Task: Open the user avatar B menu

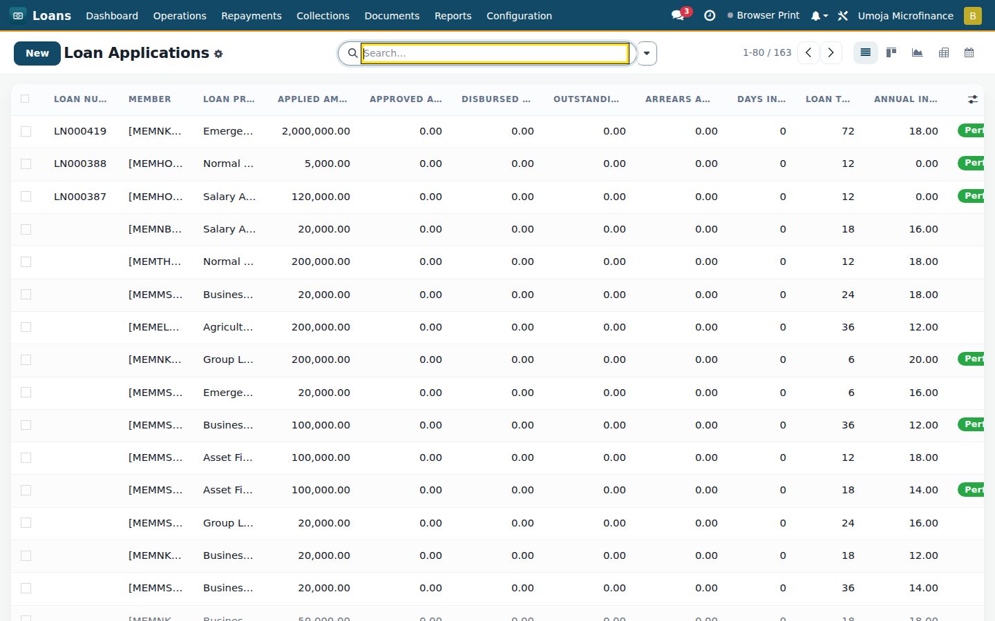Action: [x=973, y=15]
